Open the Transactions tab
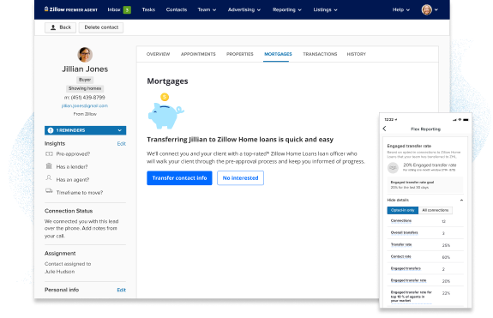This screenshot has width=493, height=318. coord(320,54)
